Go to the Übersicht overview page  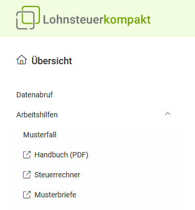(52, 61)
